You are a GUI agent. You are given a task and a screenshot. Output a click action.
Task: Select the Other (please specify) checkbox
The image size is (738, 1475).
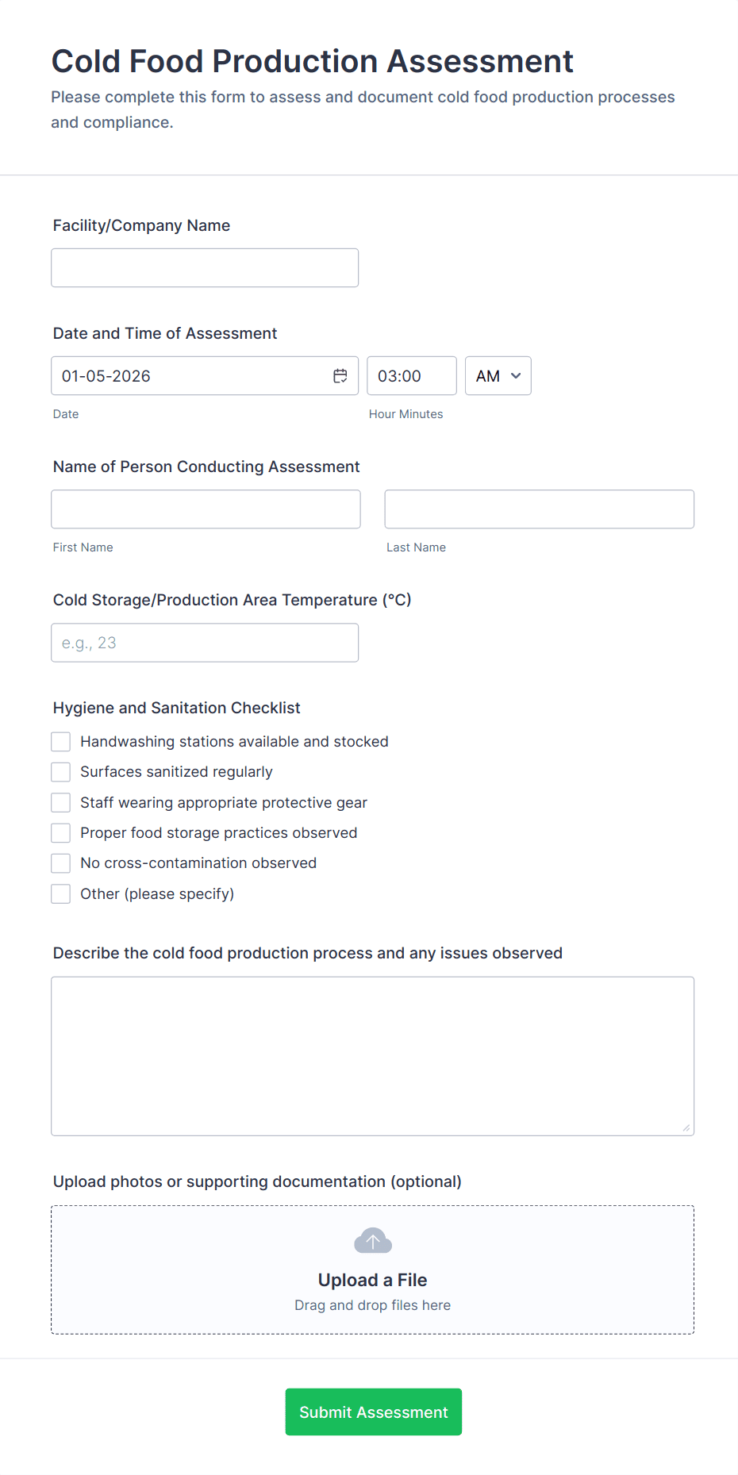tap(60, 893)
